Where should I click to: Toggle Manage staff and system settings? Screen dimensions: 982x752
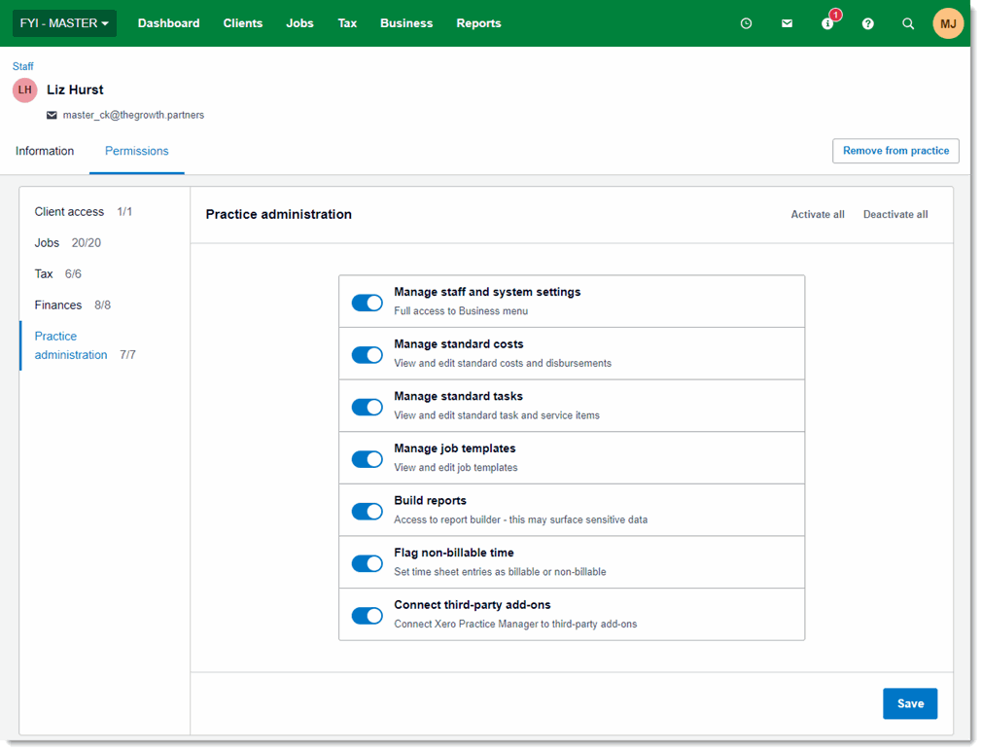coord(367,303)
